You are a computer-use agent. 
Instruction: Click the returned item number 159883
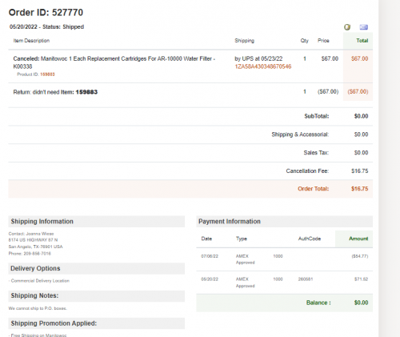coord(86,92)
